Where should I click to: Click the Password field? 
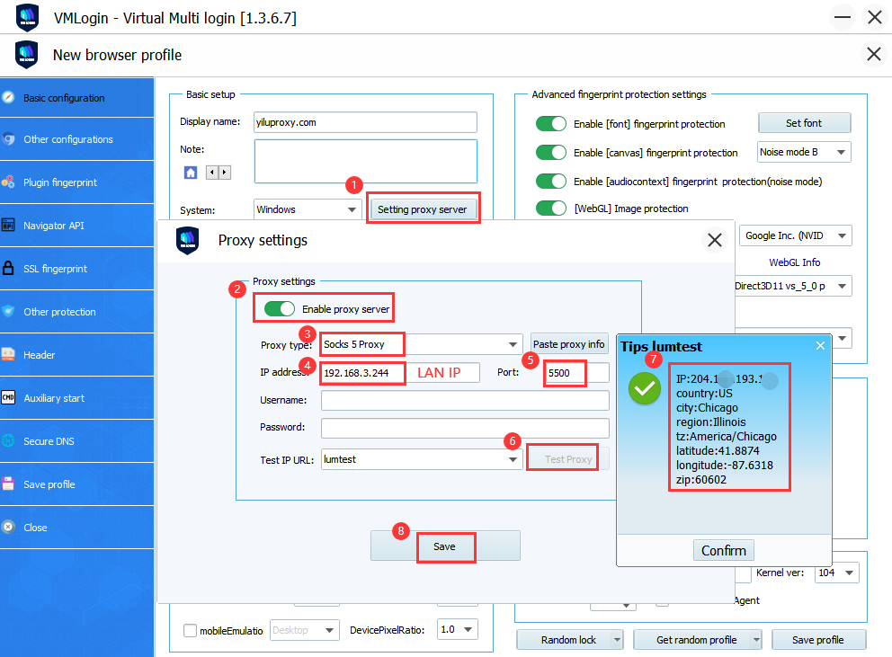pyautogui.click(x=465, y=428)
